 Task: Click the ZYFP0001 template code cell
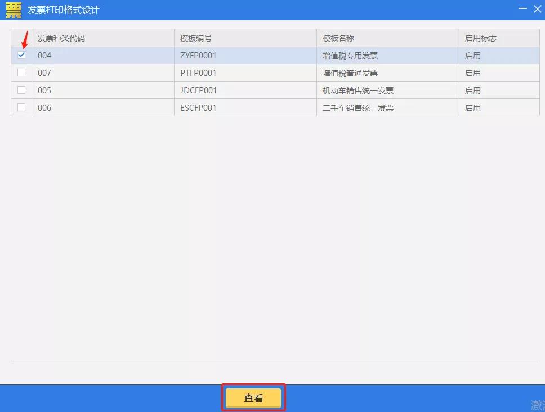(x=197, y=55)
